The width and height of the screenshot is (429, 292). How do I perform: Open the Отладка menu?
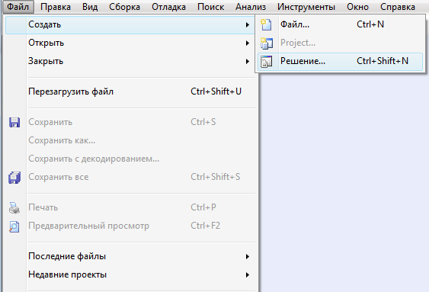(x=169, y=7)
